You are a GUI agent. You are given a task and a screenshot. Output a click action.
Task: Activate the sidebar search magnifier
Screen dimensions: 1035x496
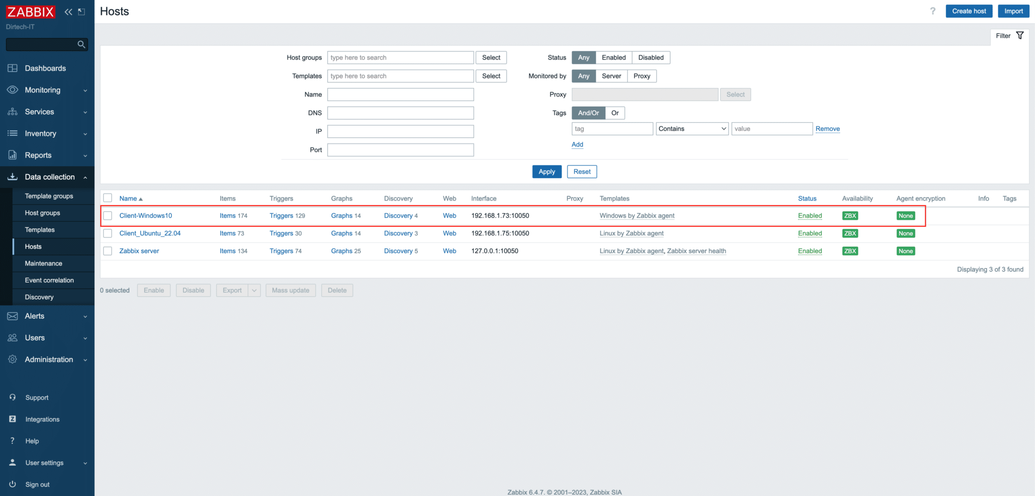pos(81,44)
